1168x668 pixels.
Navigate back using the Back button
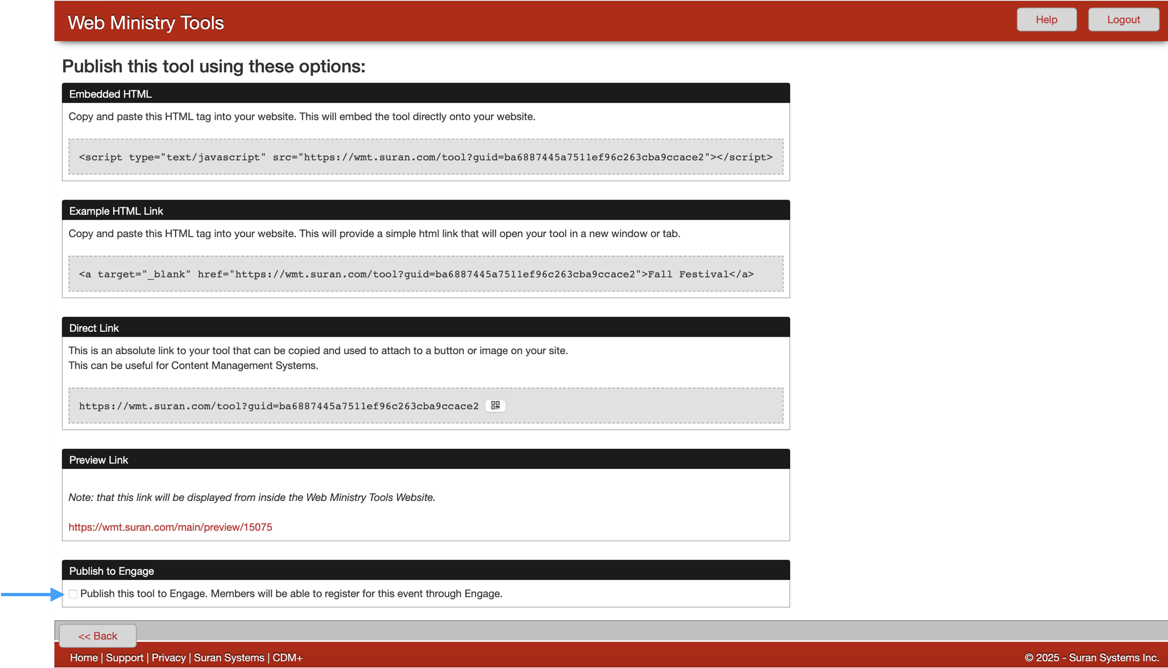(x=97, y=635)
